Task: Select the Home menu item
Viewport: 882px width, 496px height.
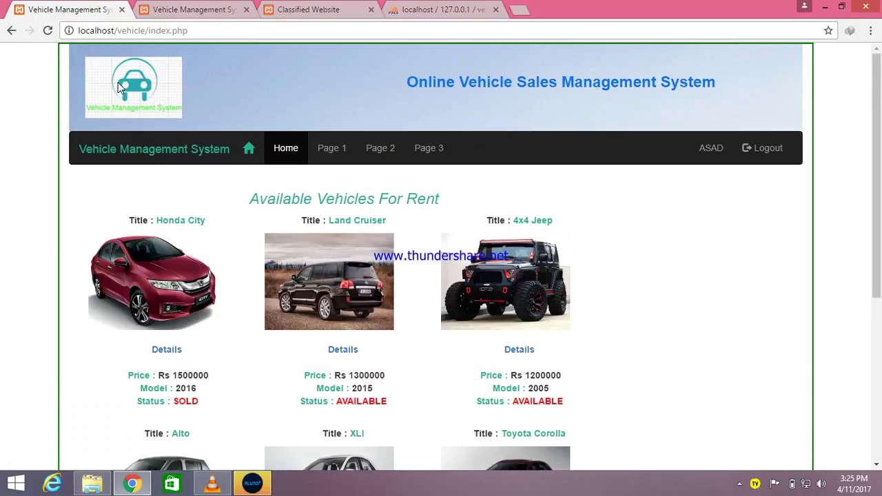Action: coord(286,148)
